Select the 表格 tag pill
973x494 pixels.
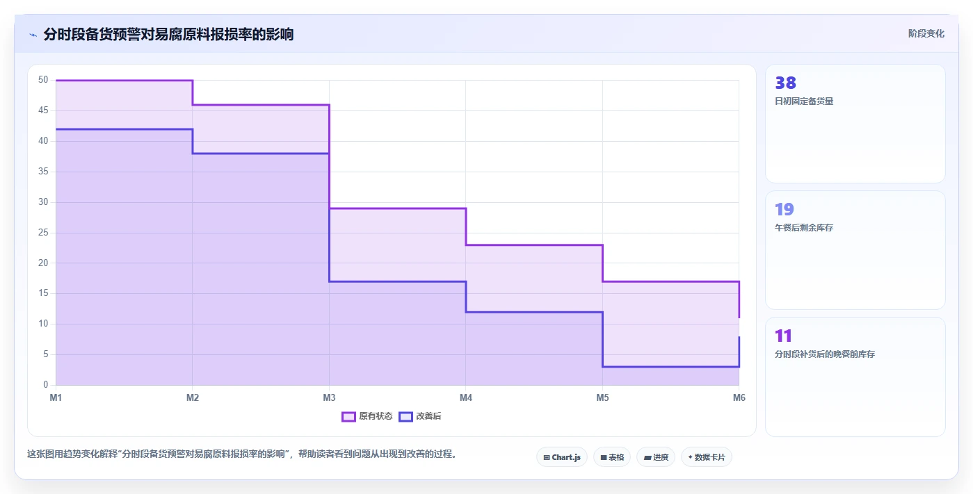[612, 457]
